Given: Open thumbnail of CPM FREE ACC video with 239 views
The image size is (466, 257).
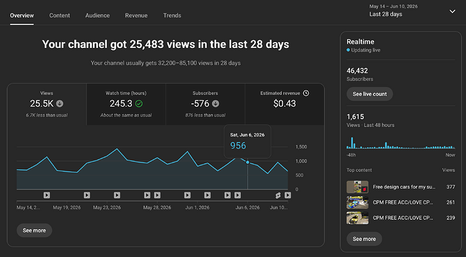Looking at the screenshot, I should pos(357,218).
